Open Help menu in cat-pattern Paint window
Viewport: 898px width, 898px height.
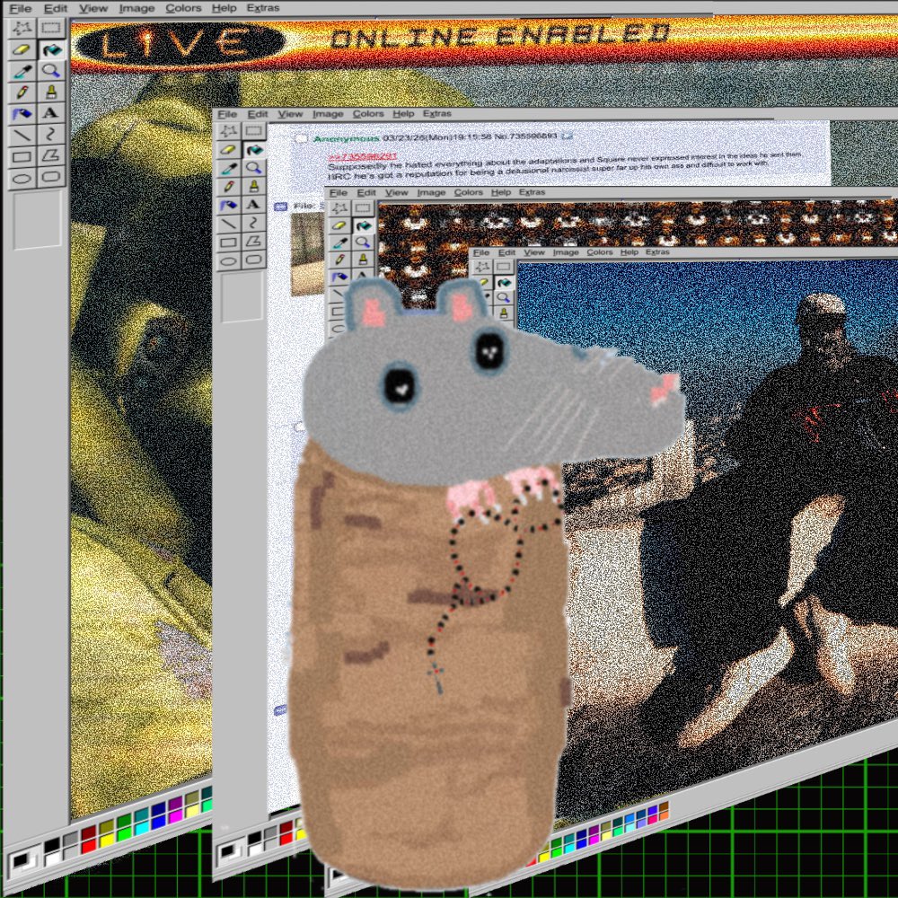coord(500,192)
